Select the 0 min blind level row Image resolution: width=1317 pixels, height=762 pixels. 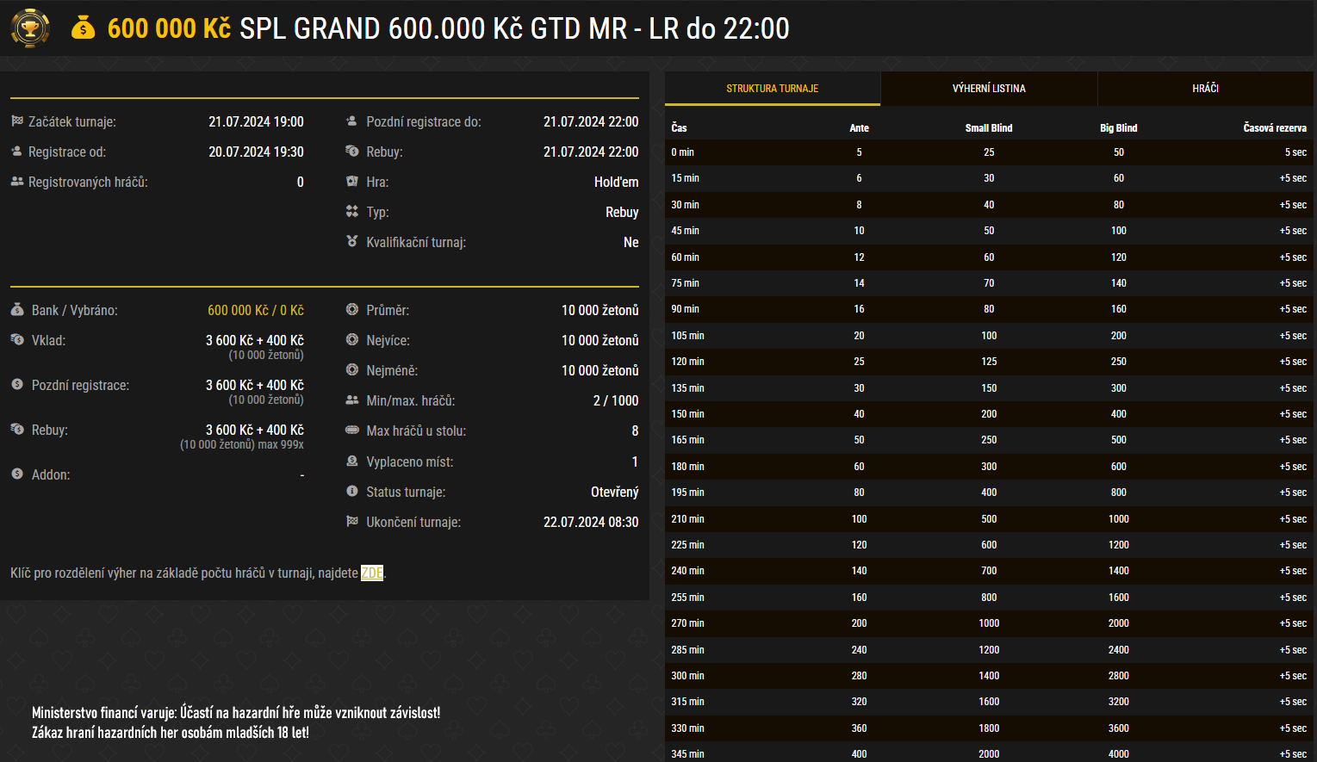pyautogui.click(x=989, y=152)
